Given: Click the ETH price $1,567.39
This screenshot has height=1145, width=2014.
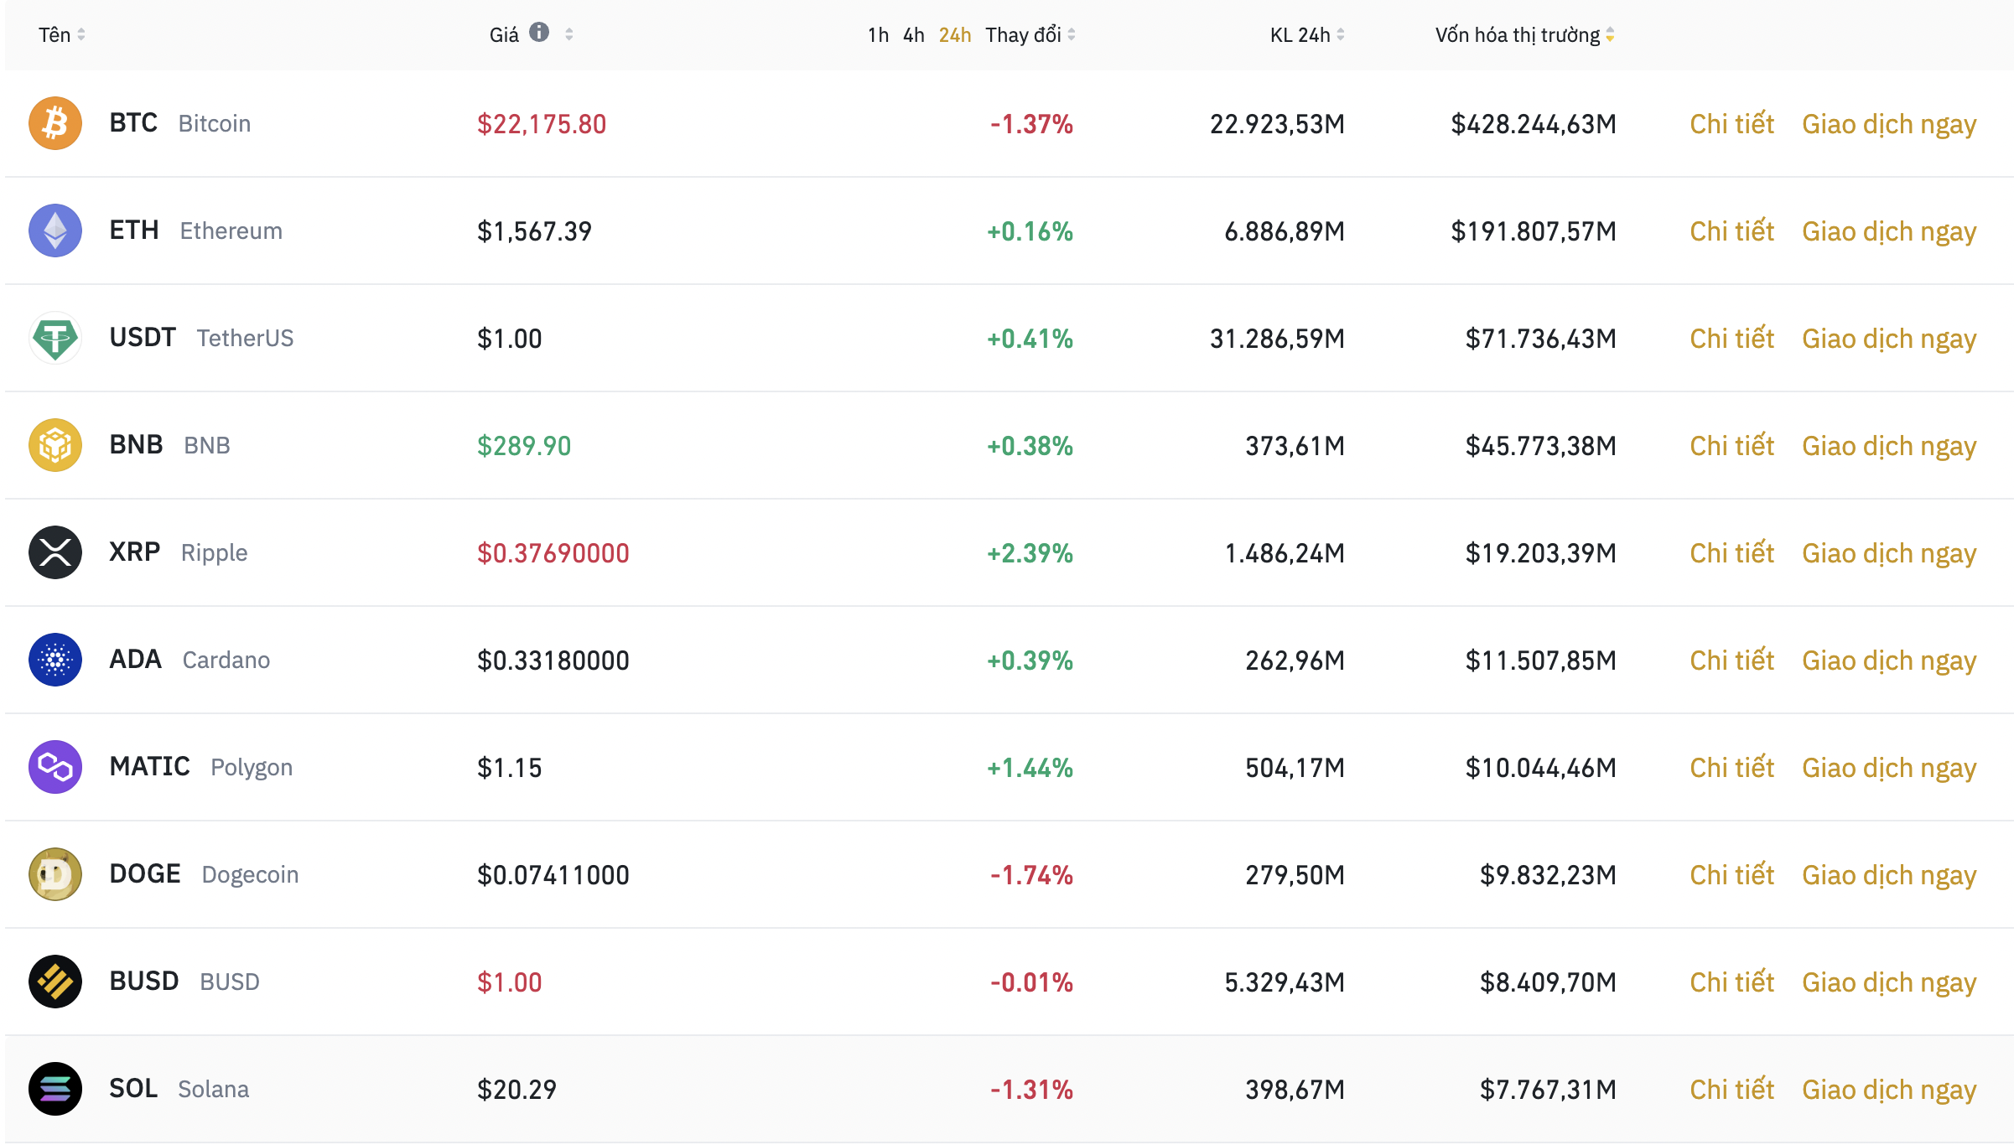Looking at the screenshot, I should [534, 231].
